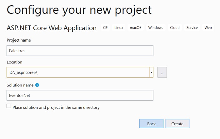Click the Cloud tag
The width and height of the screenshot is (220, 139).
(x=175, y=27)
